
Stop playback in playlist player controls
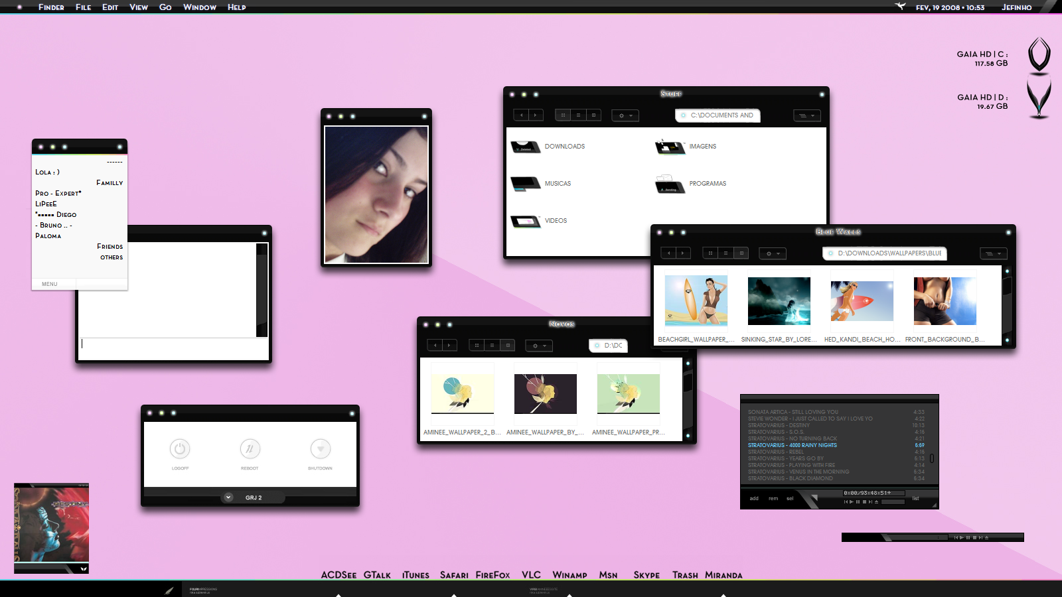click(865, 501)
